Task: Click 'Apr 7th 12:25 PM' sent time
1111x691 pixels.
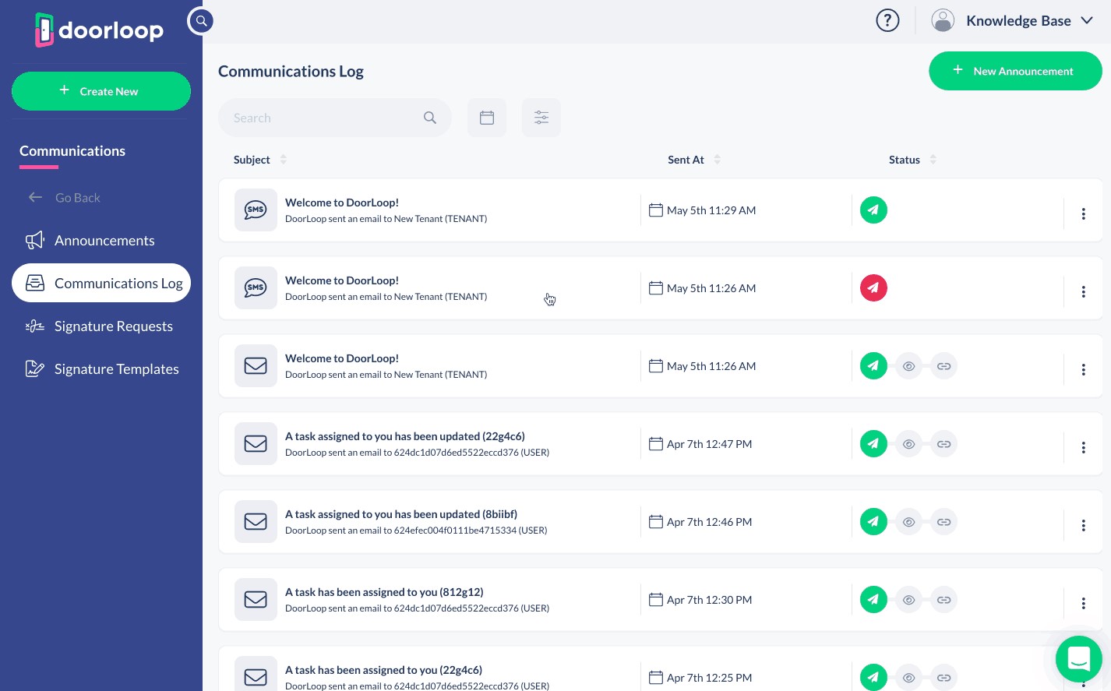Action: point(709,678)
